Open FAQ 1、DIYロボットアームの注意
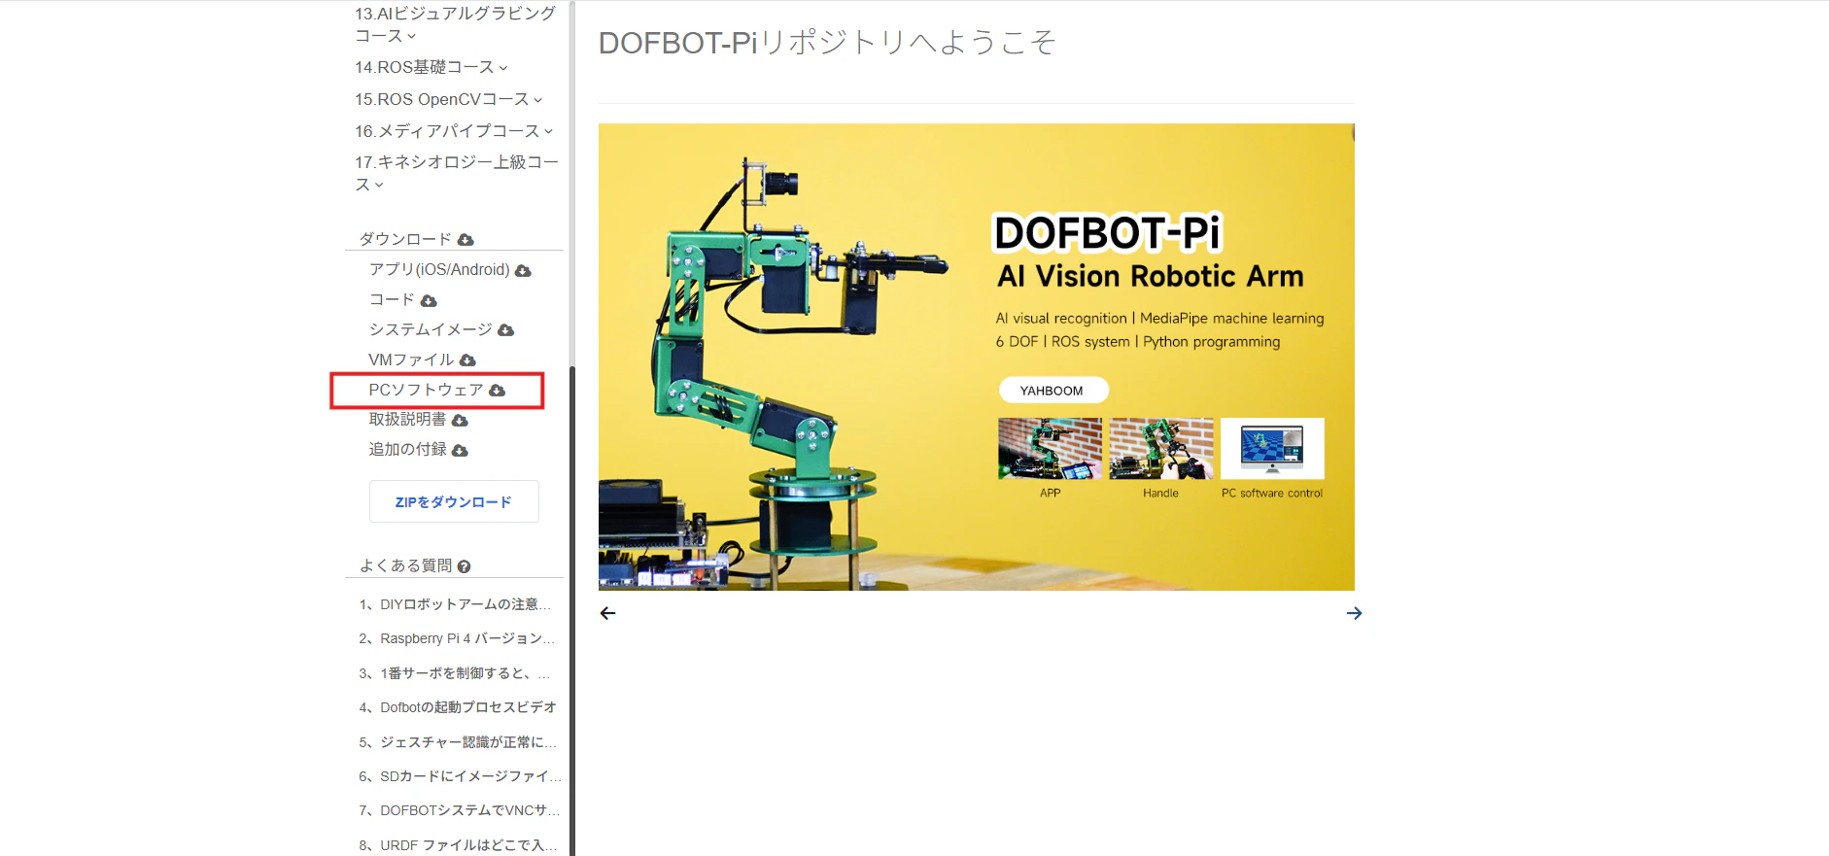The height and width of the screenshot is (856, 1829). 455,604
